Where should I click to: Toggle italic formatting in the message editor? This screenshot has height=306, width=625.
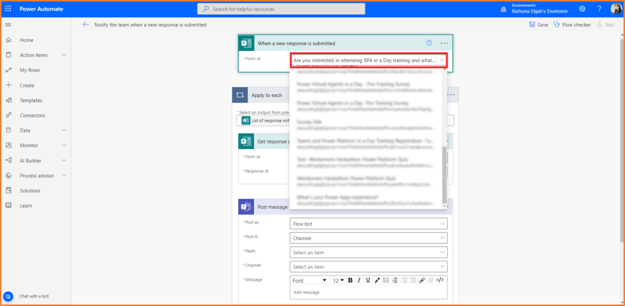tap(359, 280)
